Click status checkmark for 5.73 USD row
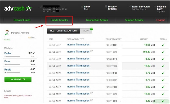Viewport: 170px width, 104px height. pos(163,80)
